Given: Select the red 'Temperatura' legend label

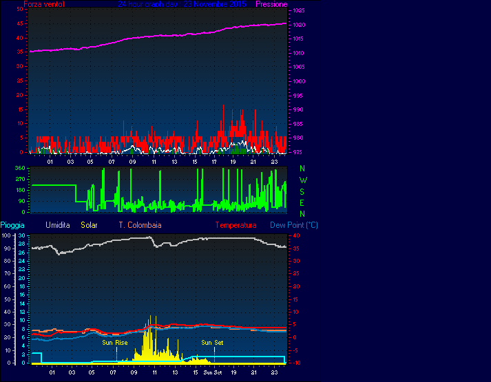Looking at the screenshot, I should point(236,225).
